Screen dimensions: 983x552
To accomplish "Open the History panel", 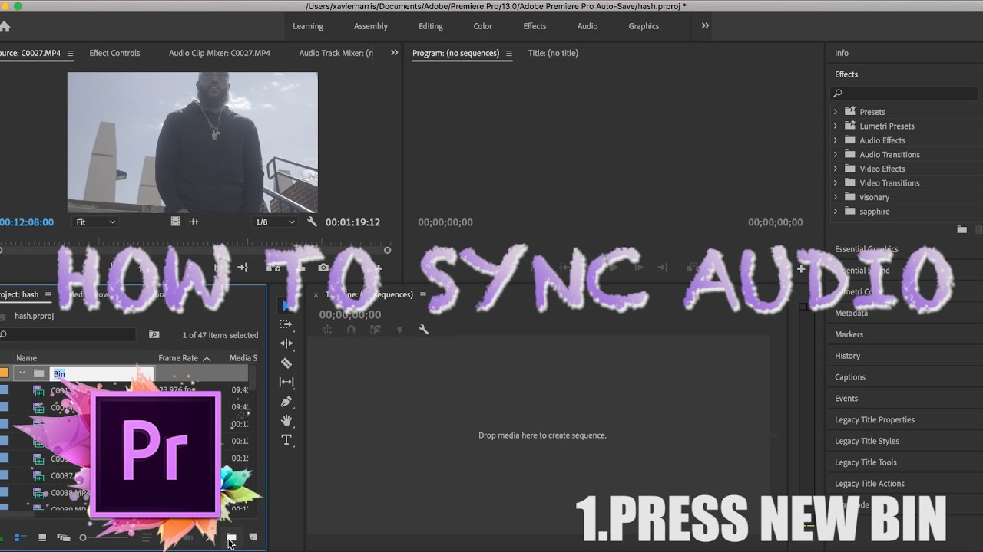I will coord(847,356).
